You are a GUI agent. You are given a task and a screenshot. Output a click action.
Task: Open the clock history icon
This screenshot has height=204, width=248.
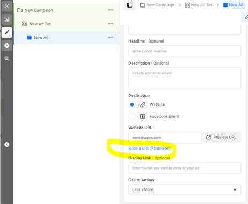click(7, 46)
